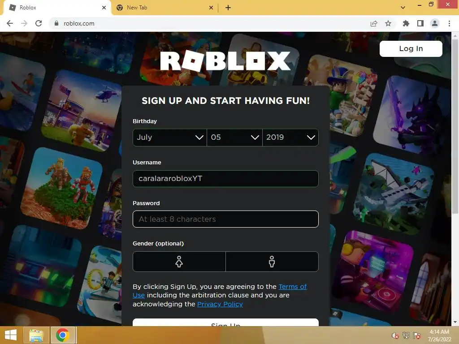Open the Terms of Use link
This screenshot has width=459, height=344.
click(x=292, y=287)
